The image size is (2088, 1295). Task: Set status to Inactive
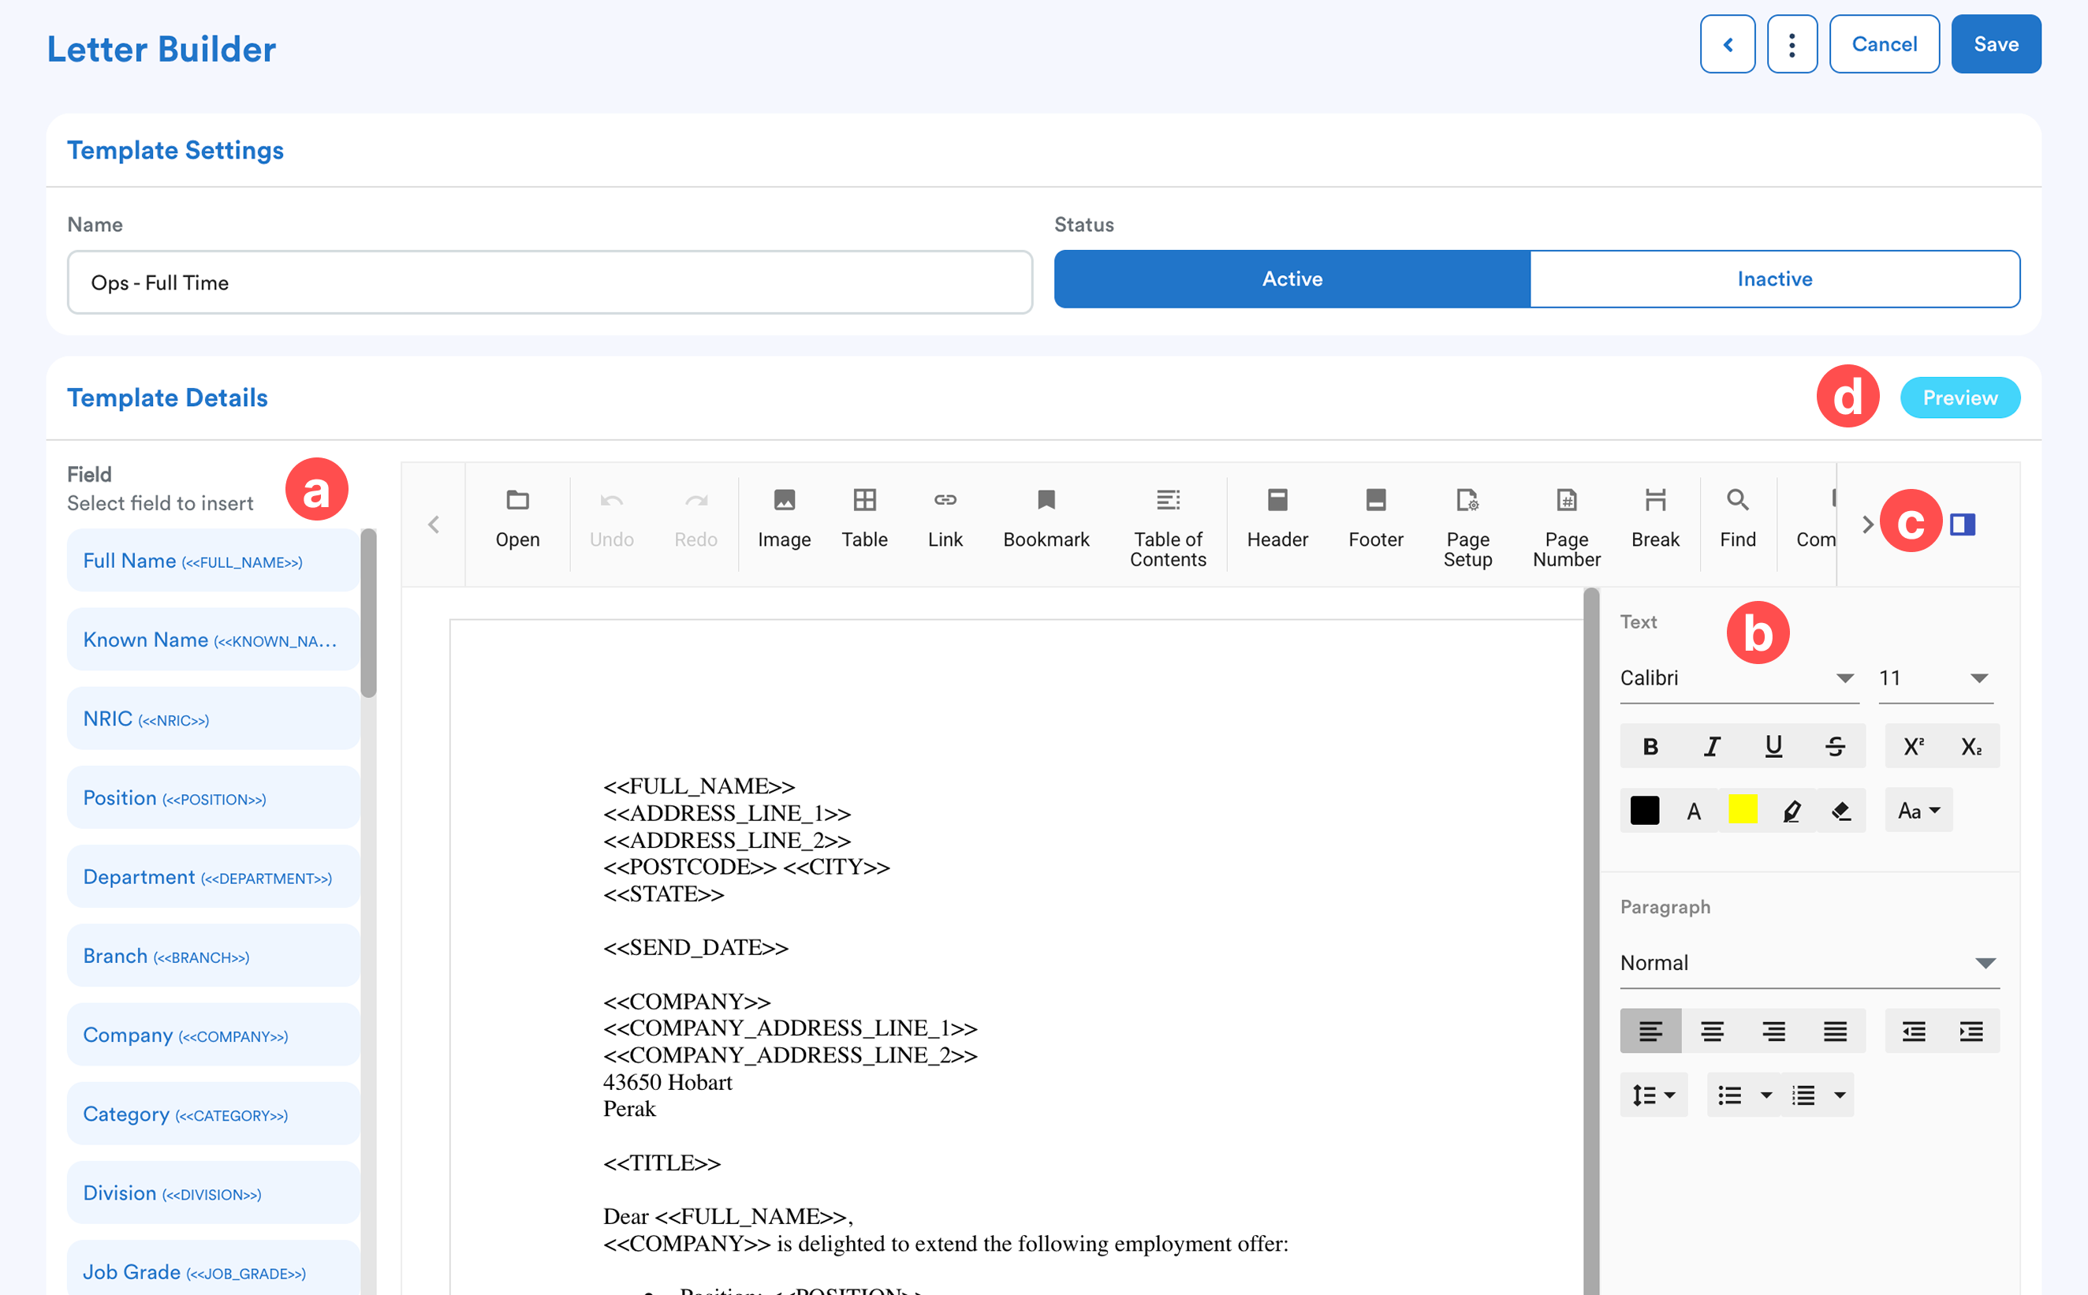pos(1774,279)
